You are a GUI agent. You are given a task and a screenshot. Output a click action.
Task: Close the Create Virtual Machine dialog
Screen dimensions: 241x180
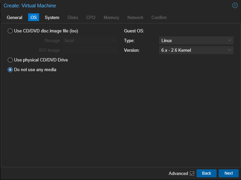pyautogui.click(x=235, y=6)
